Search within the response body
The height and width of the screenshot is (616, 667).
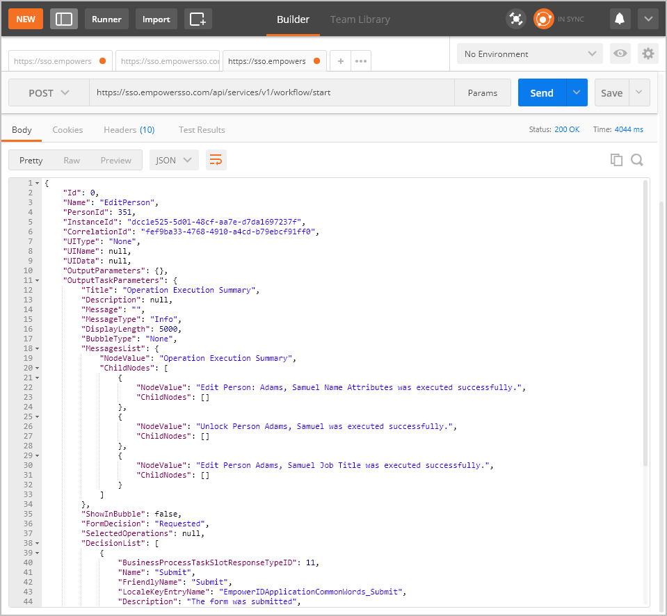(637, 160)
